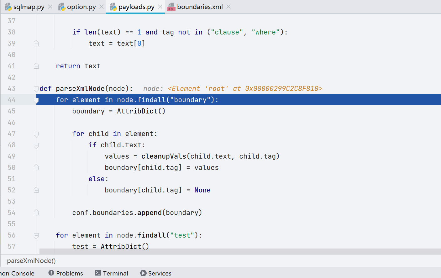Click the 'return text' statement on line 41

[78, 66]
